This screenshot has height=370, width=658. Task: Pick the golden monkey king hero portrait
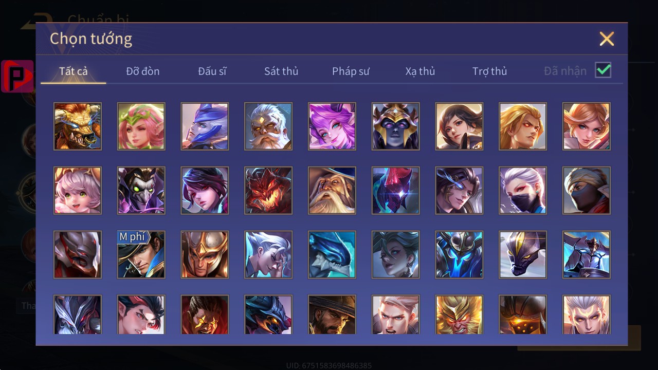point(459,314)
